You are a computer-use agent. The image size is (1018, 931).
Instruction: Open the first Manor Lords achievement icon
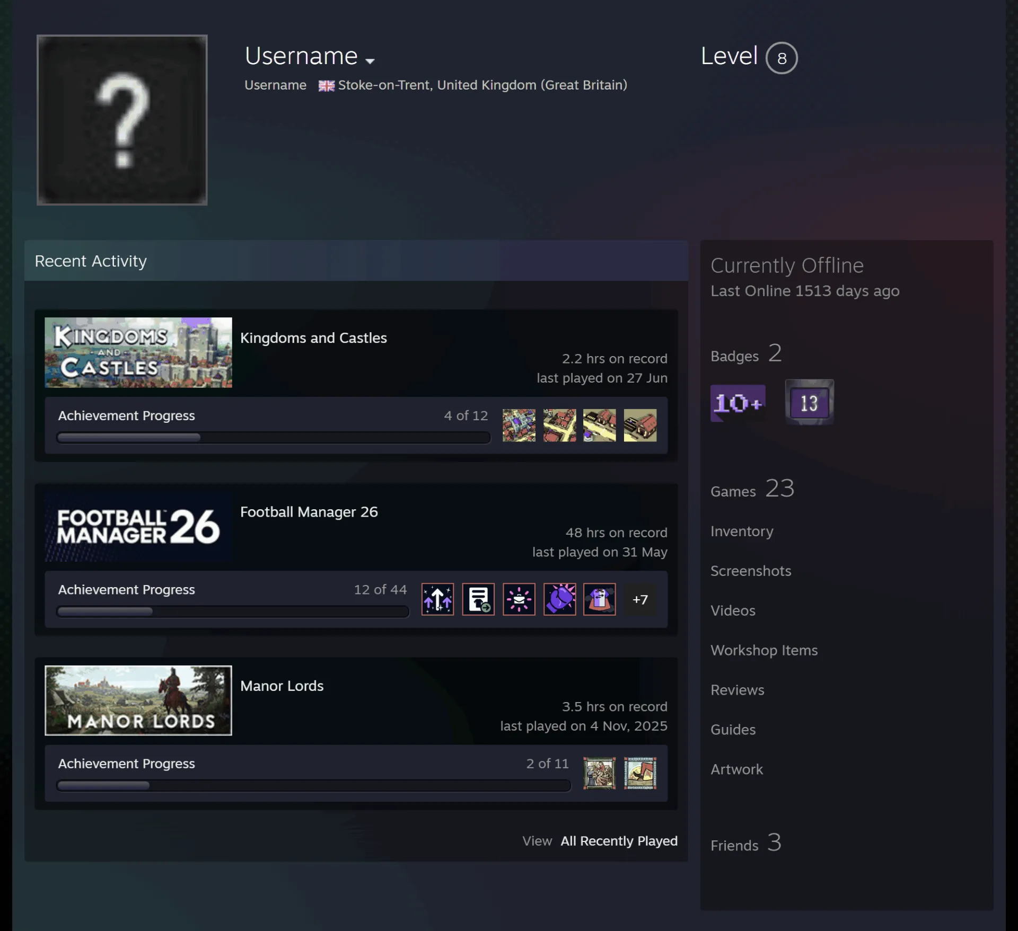(600, 773)
